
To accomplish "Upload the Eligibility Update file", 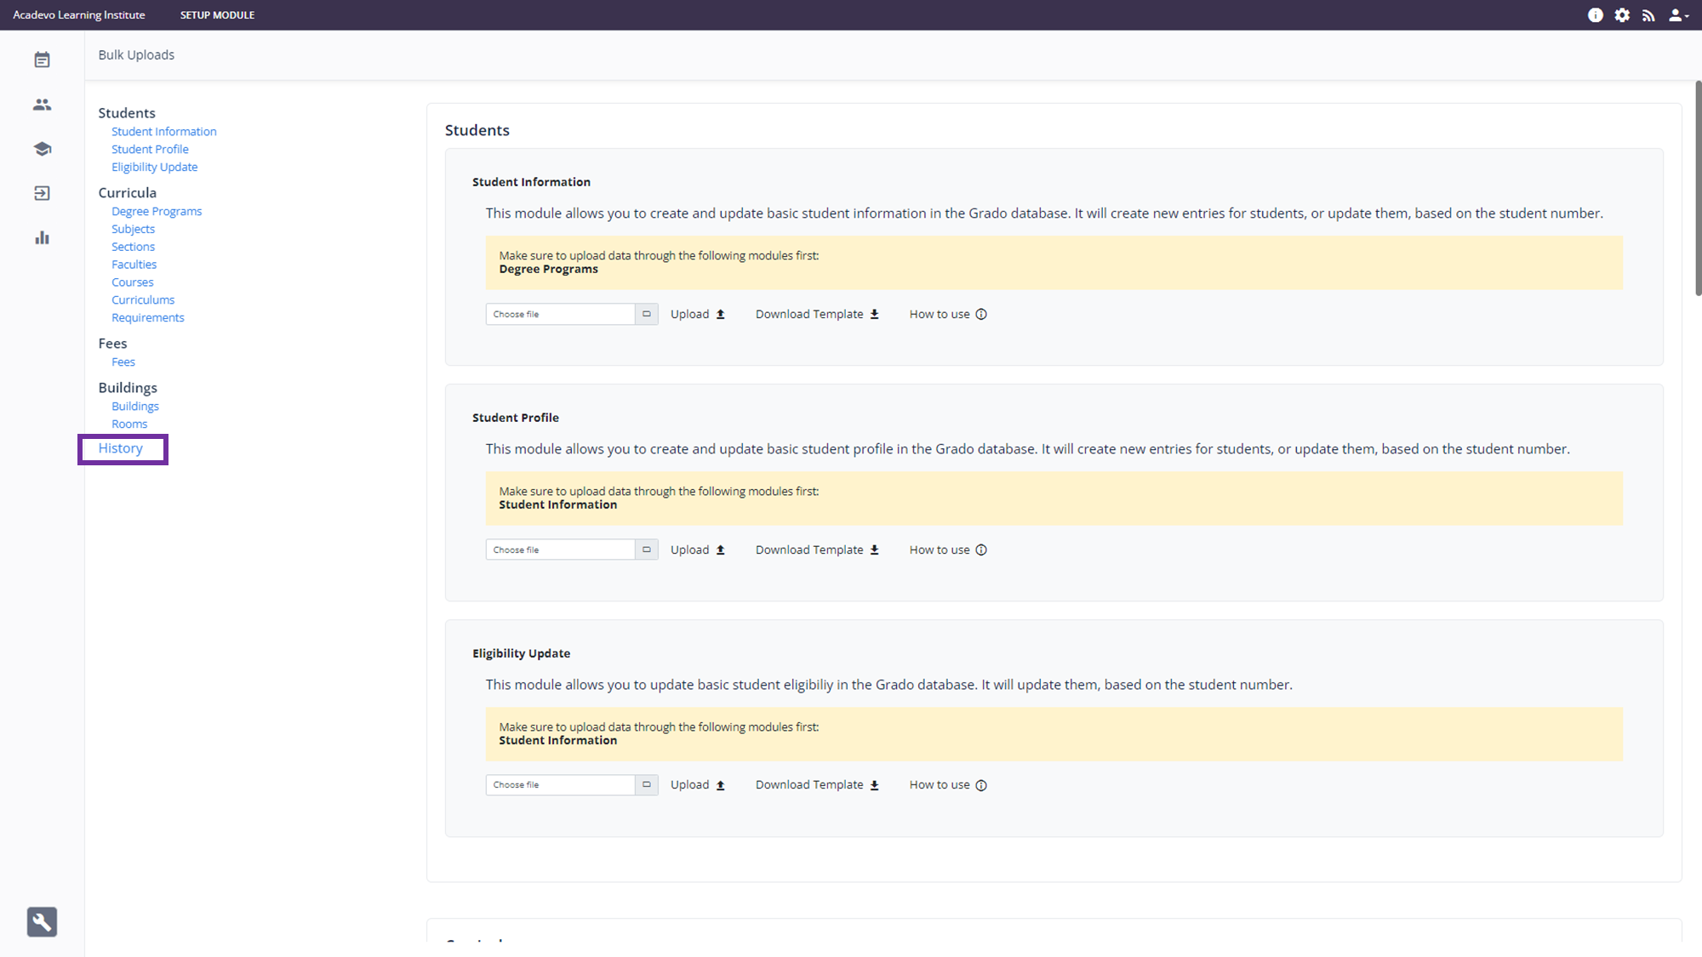I will click(697, 785).
